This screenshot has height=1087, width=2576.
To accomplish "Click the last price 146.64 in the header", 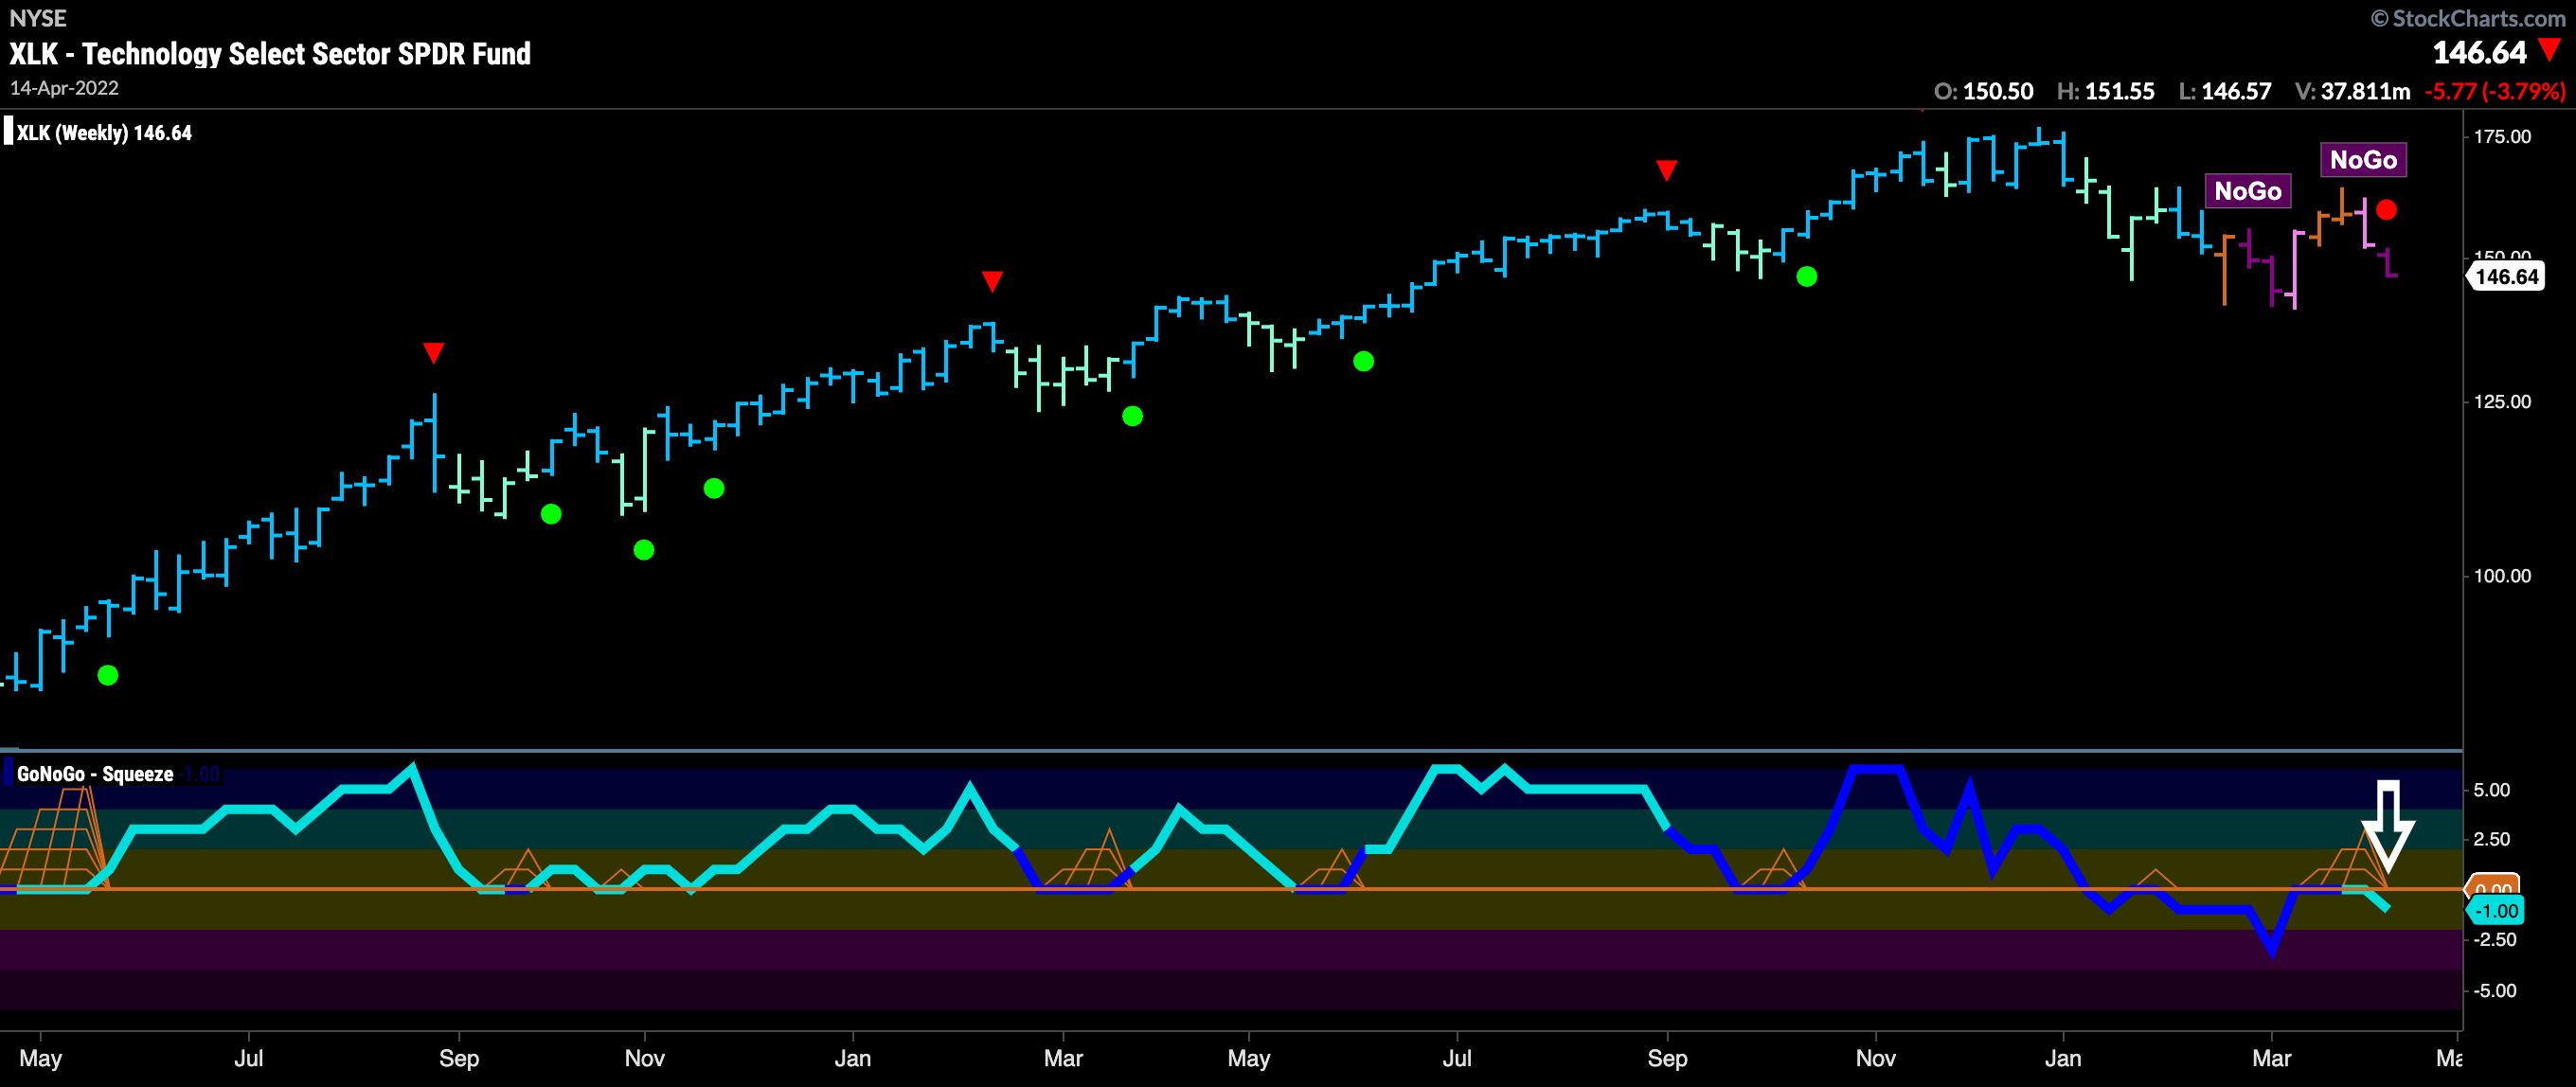I will tap(2479, 52).
